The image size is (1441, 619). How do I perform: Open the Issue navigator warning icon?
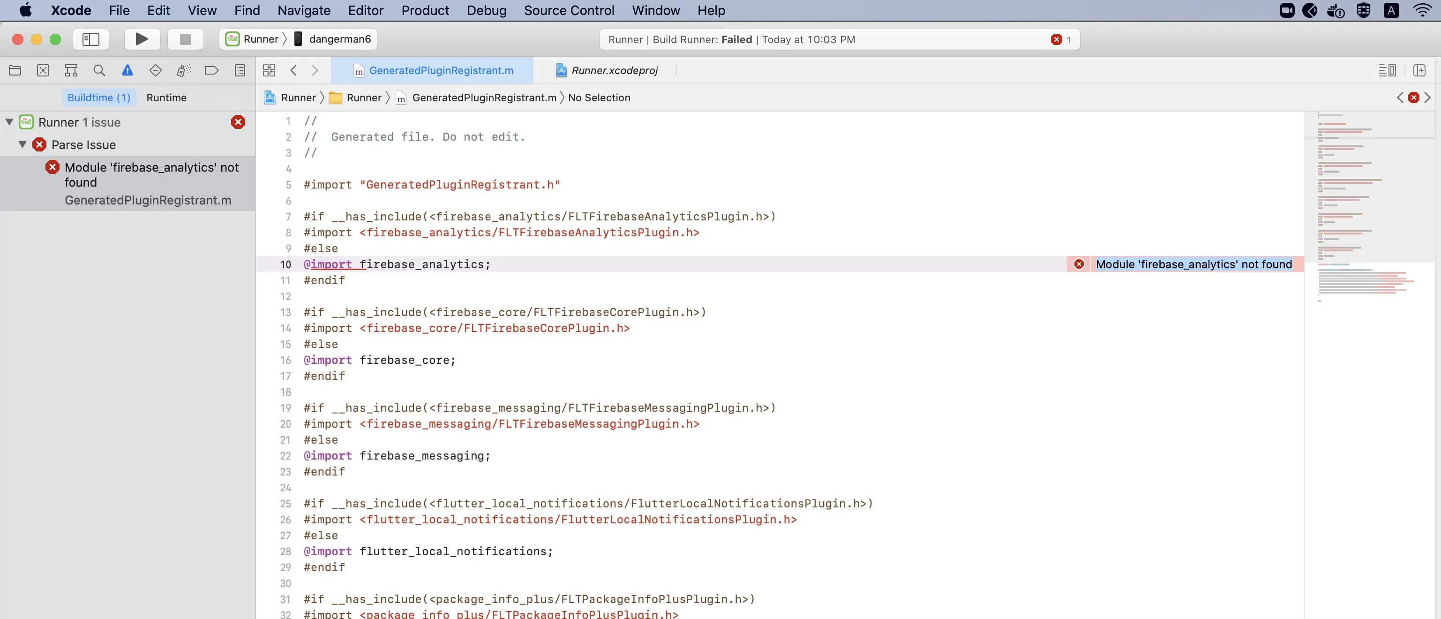pos(127,70)
